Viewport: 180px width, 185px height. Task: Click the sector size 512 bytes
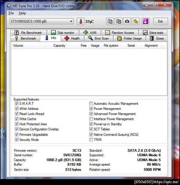[x=73, y=169]
